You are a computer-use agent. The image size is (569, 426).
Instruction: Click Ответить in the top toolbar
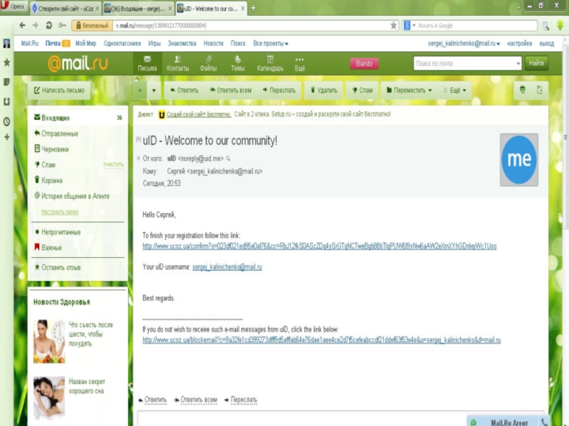pos(184,90)
